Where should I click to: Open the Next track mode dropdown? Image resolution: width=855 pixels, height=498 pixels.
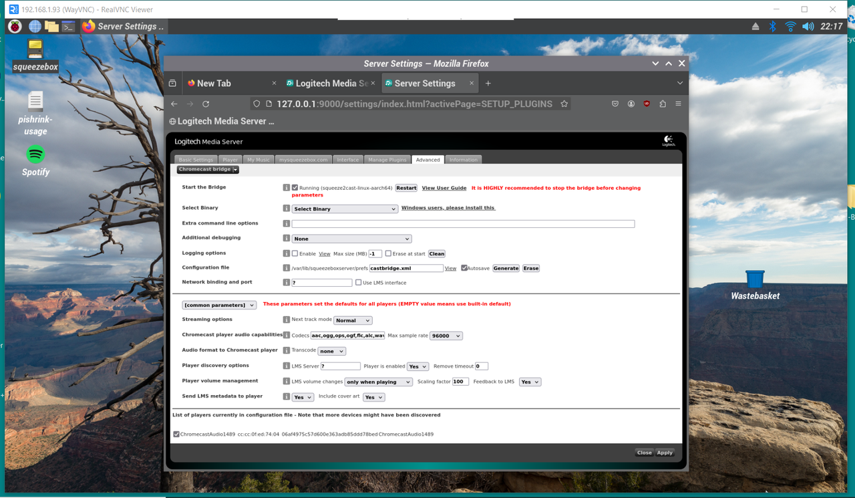coord(353,321)
